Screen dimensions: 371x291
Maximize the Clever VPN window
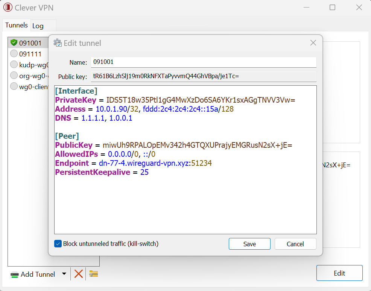333,7
